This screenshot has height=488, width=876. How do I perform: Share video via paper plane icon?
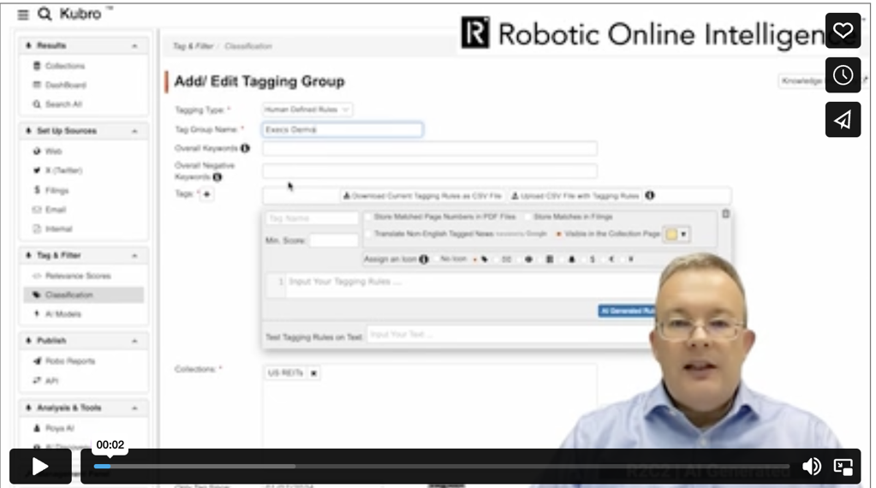(x=843, y=120)
